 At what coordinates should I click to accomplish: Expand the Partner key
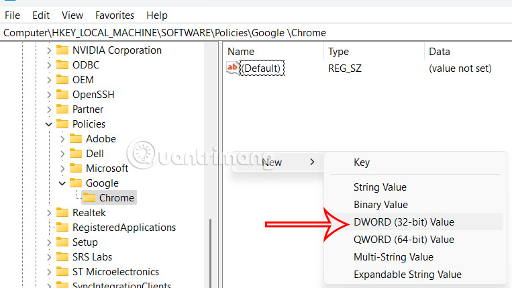[x=49, y=109]
